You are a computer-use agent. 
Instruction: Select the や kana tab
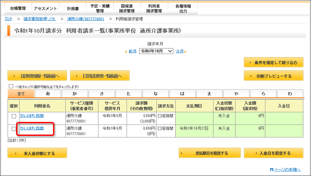[236, 93]
